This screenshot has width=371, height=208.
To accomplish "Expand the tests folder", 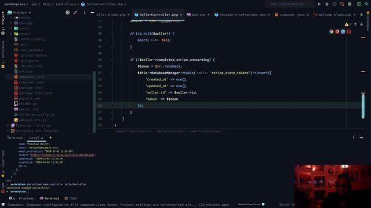I will pyautogui.click(x=11, y=28).
